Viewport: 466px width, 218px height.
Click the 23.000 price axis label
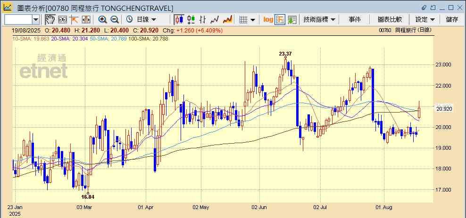(x=444, y=65)
